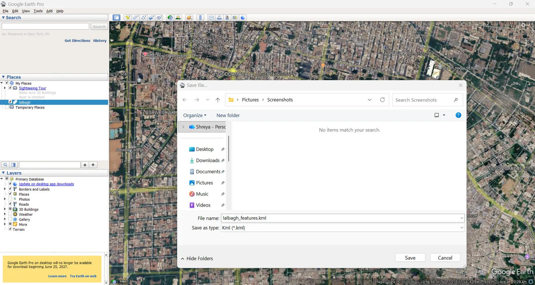Open the File menu
Image resolution: width=535 pixels, height=285 pixels.
5,11
